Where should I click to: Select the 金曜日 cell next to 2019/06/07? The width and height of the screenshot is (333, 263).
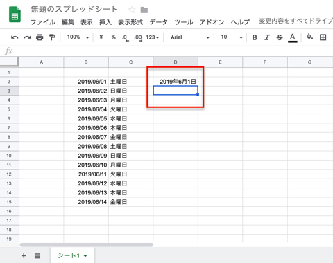(x=130, y=137)
